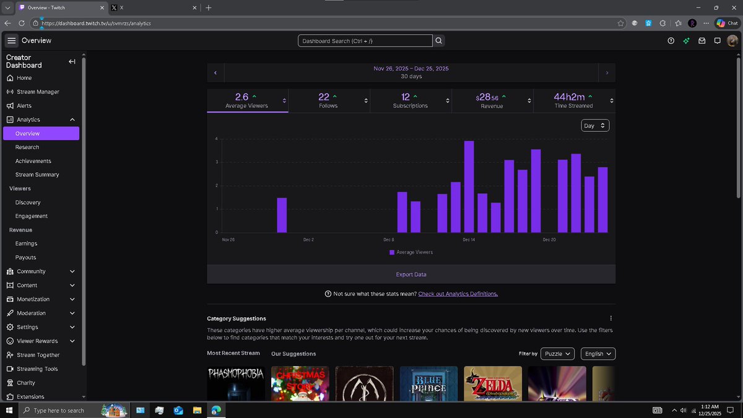Expand the Content sidebar section
The image size is (743, 418).
click(x=72, y=285)
